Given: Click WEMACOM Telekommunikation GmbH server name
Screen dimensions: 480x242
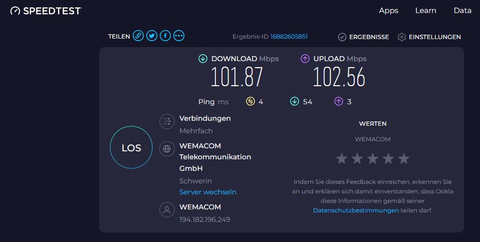Looking at the screenshot, I should pos(215,157).
